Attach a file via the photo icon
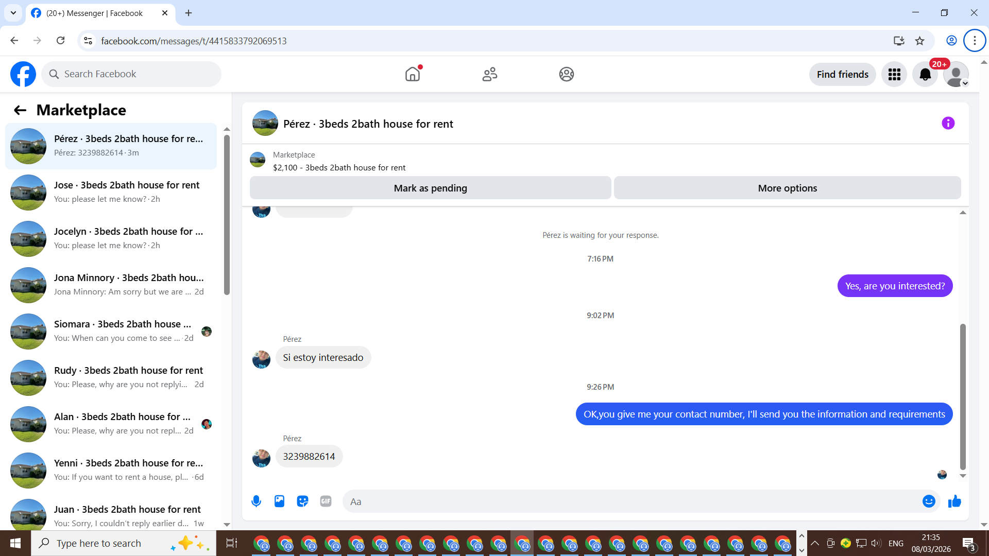This screenshot has width=989, height=556. click(x=279, y=501)
